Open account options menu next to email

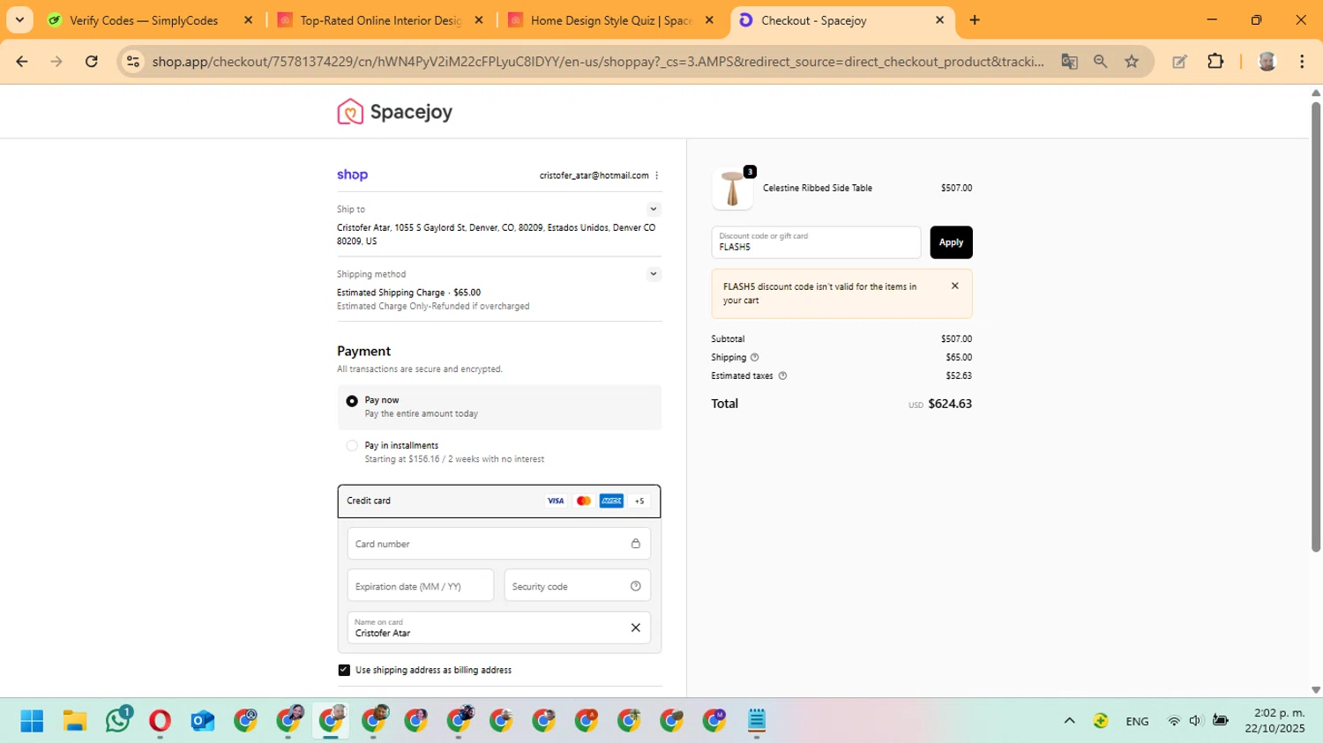click(657, 175)
